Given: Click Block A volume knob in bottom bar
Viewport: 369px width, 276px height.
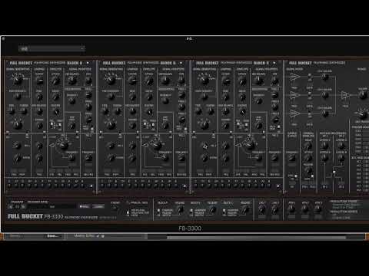Looking at the screenshot, I should point(180,210).
